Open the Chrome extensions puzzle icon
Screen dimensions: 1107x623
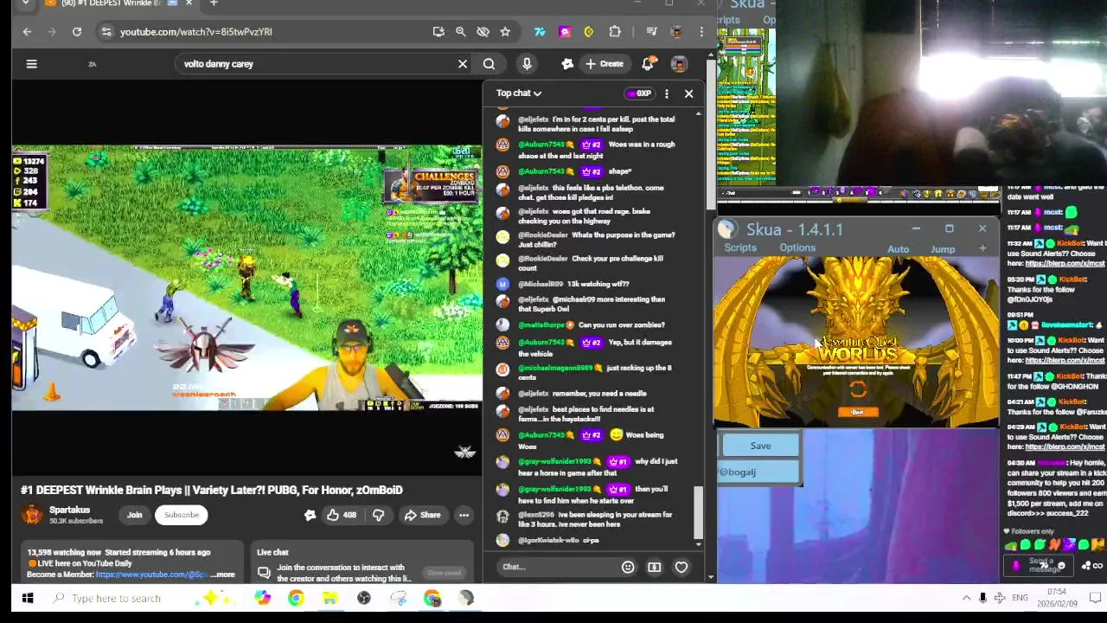pyautogui.click(x=615, y=32)
